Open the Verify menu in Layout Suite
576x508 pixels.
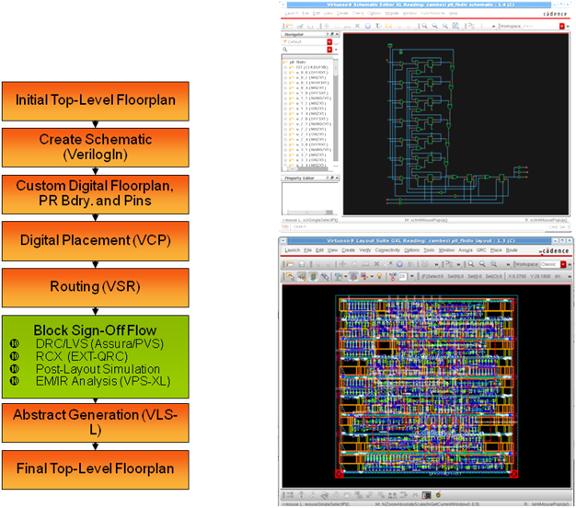[x=364, y=250]
